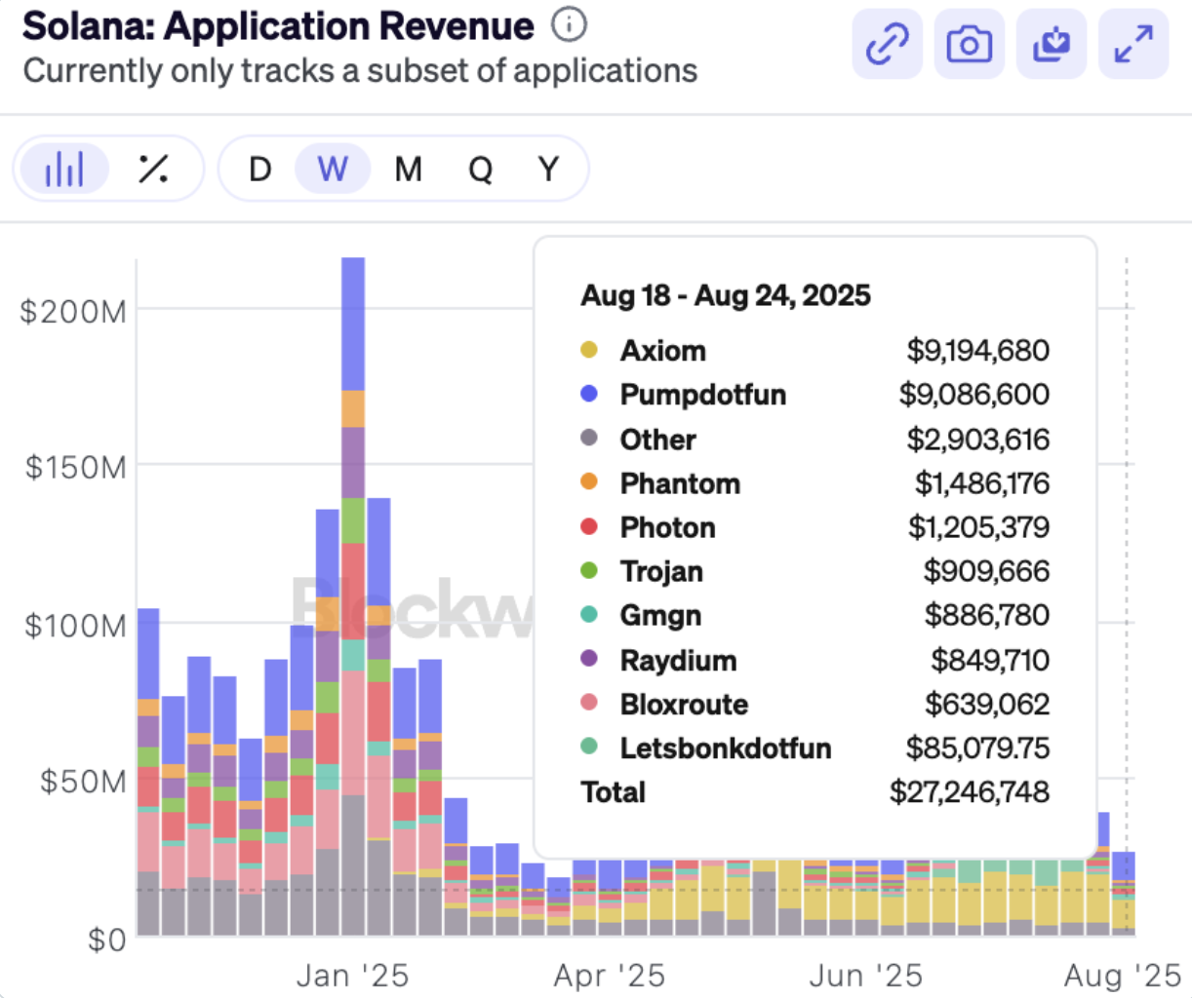Screen dimensions: 1192x998
Task: Click the Total value $27,246,748
Action: (970, 791)
